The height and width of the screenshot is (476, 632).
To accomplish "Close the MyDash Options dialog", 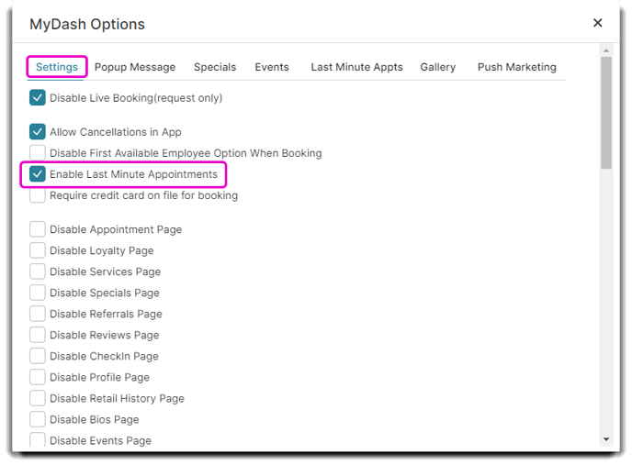I will pyautogui.click(x=597, y=23).
